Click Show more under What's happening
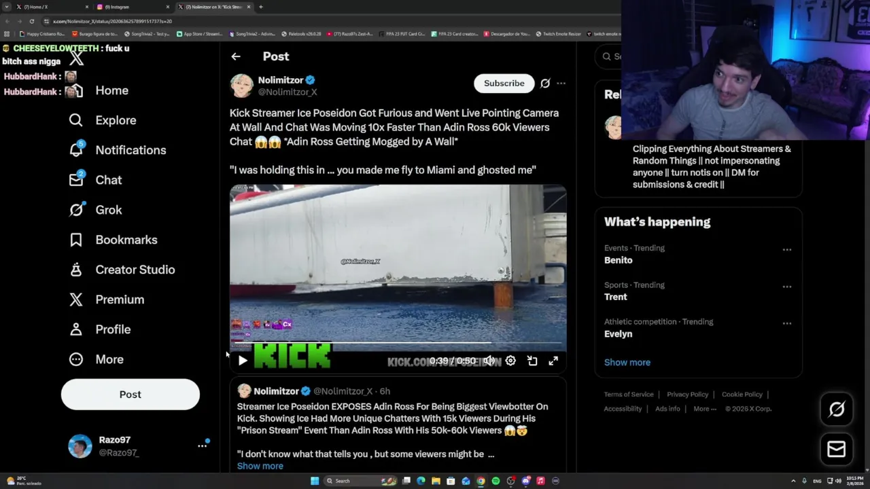The height and width of the screenshot is (489, 870). pos(627,362)
